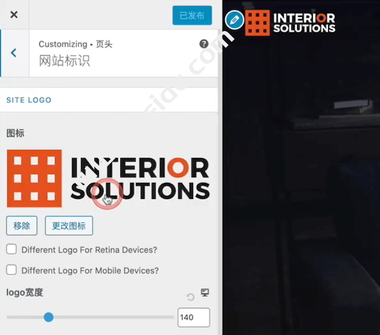Screen dimensions: 380x335
Task: Click the Interior Solutions text in preview
Action: click(x=305, y=23)
